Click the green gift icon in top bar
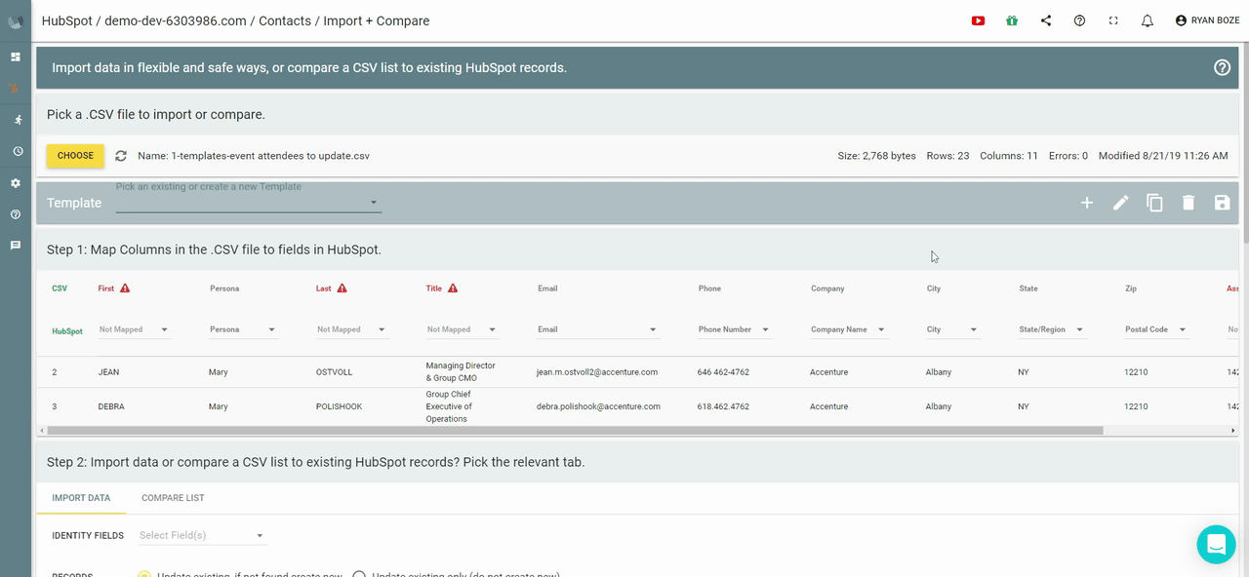 tap(1012, 20)
